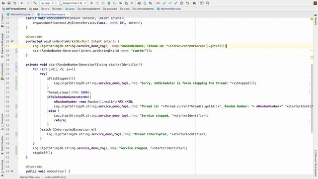Close the MyIntentService.java tab
This screenshot has height=179, width=318.
(68, 14)
